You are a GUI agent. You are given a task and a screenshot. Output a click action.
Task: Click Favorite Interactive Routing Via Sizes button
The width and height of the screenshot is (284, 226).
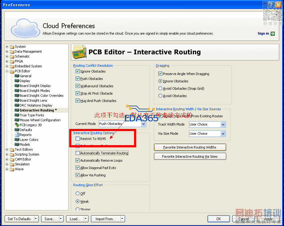190,156
